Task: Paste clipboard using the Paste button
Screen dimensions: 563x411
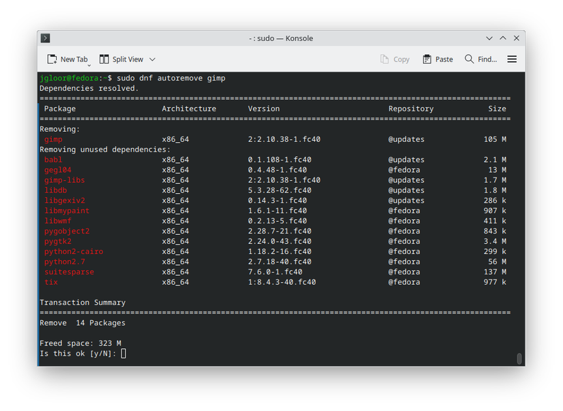Action: 437,59
